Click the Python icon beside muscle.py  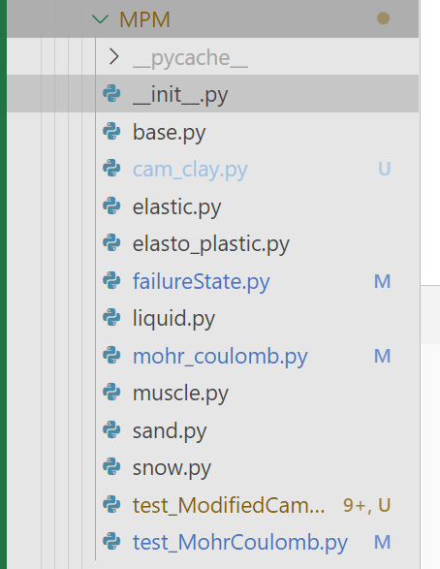pyautogui.click(x=111, y=393)
